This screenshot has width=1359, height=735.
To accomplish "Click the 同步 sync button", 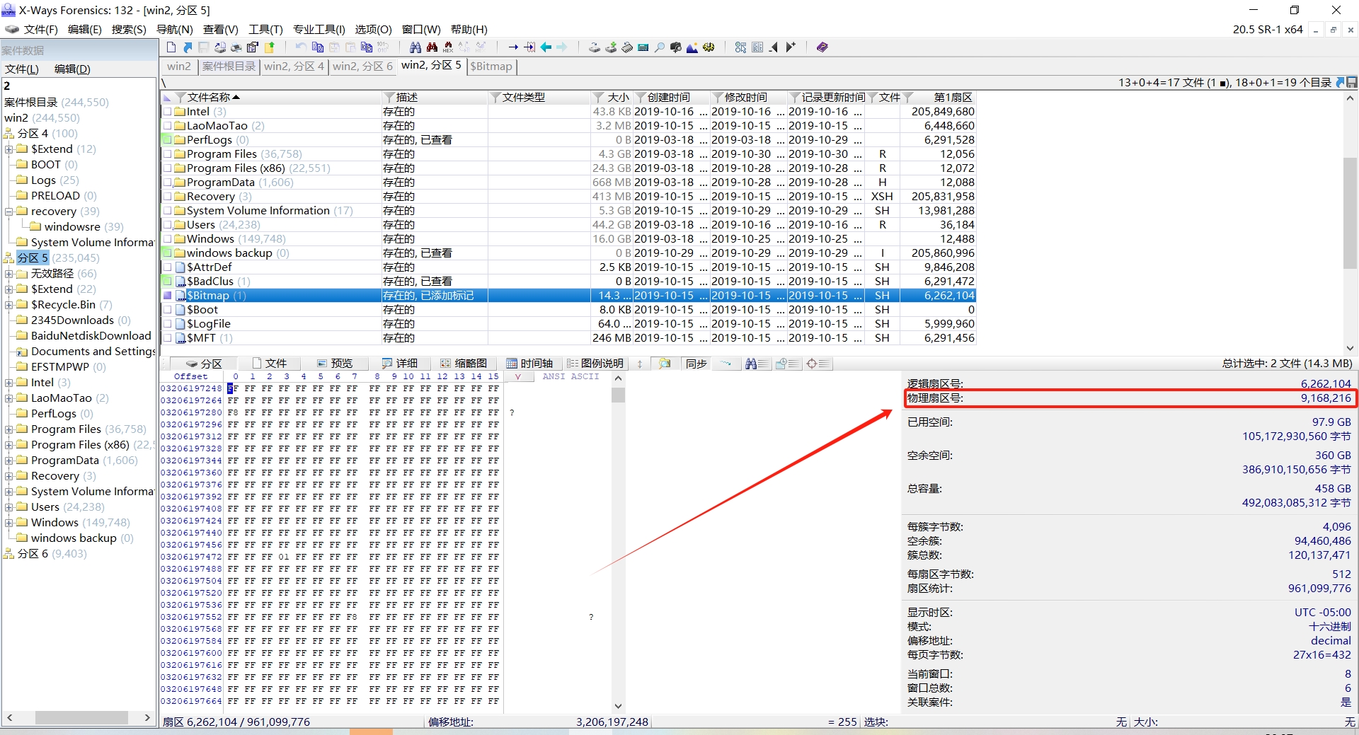I will [696, 364].
